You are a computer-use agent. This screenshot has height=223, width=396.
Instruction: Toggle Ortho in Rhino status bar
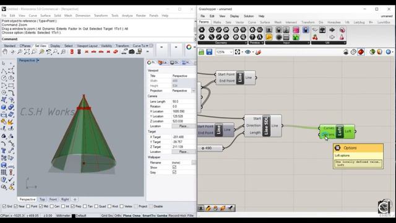[x=118, y=216]
